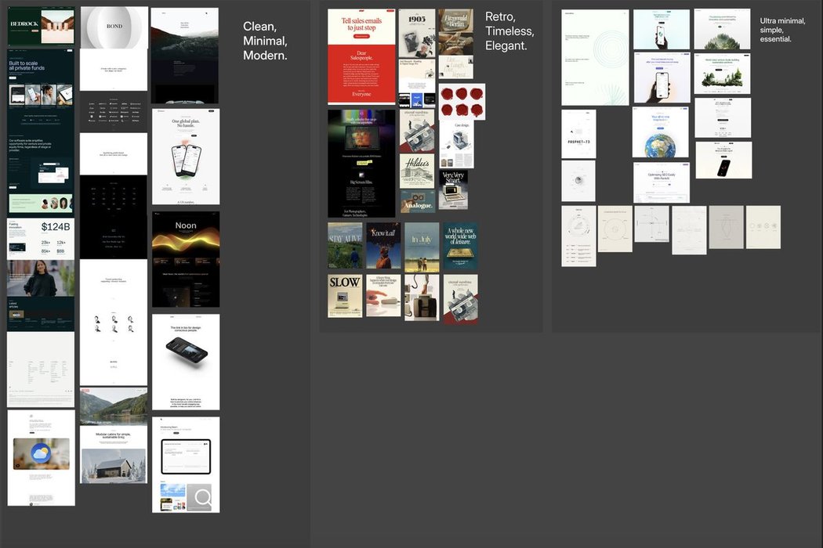
Task: Click the 'Retro, Timeless, Elegant.' heading
Action: point(509,31)
